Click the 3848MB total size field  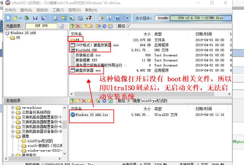(x=162, y=18)
